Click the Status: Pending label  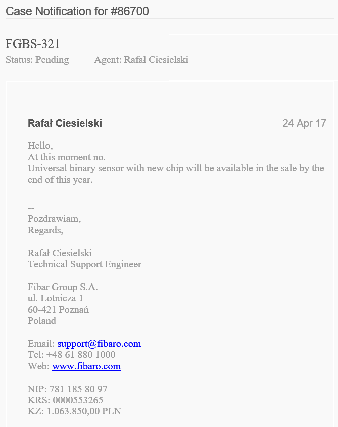click(37, 60)
